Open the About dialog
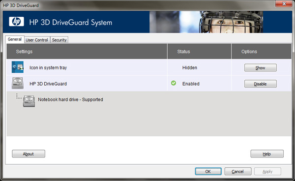This screenshot has width=295, height=181. point(29,154)
